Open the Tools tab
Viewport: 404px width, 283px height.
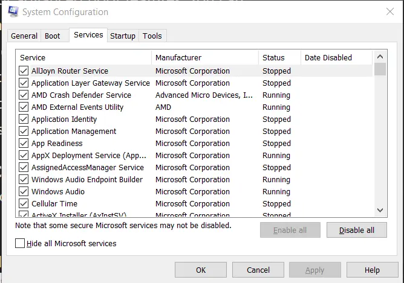(x=152, y=36)
